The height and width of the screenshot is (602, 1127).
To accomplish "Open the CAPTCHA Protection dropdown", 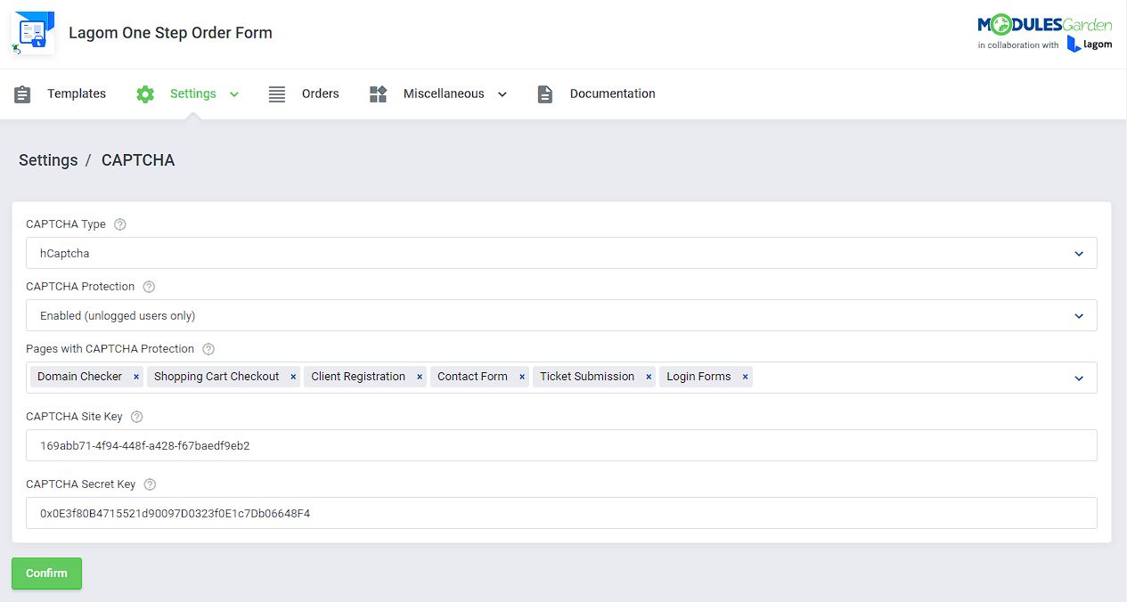I will pos(1079,315).
